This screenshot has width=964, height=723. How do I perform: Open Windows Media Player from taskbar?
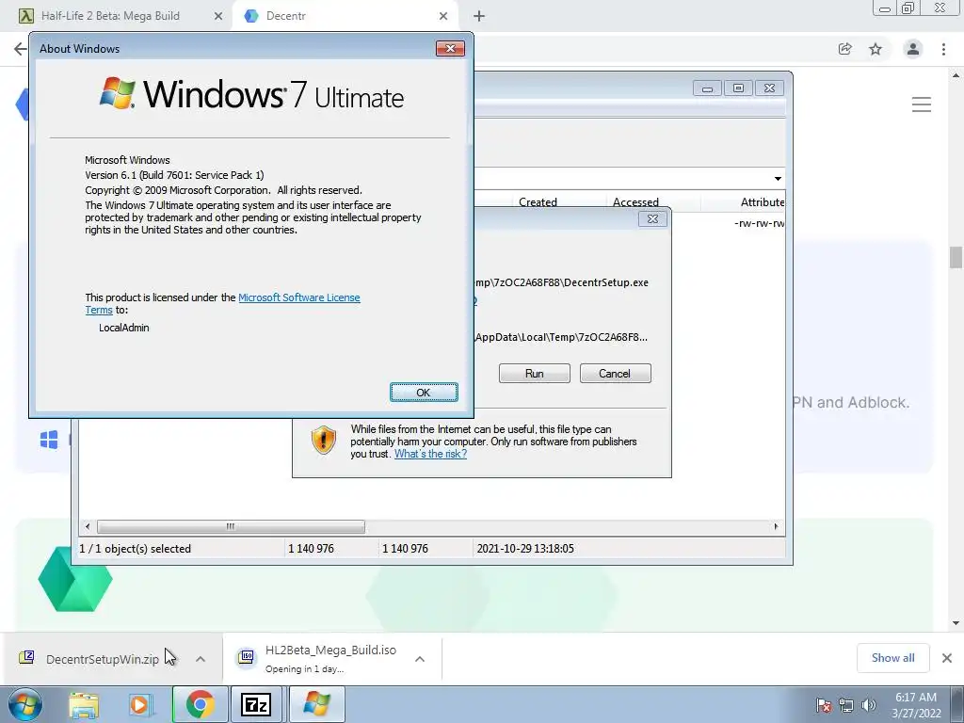pyautogui.click(x=140, y=704)
